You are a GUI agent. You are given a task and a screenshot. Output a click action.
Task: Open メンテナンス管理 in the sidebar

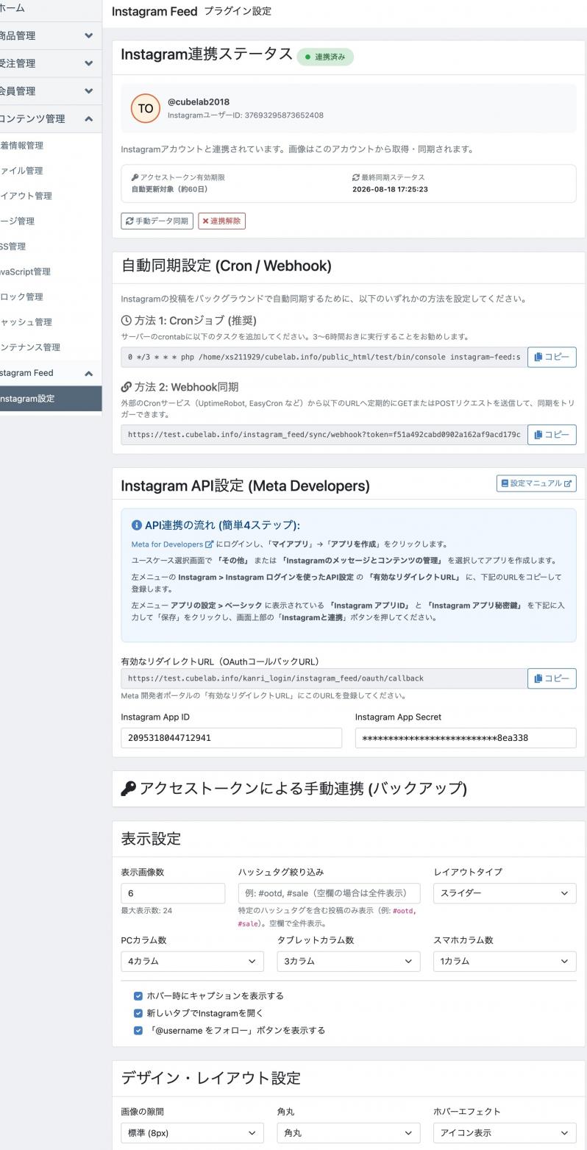[51, 347]
